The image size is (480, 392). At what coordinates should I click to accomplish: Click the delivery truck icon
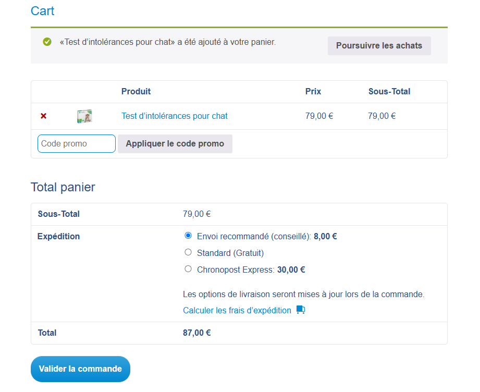tap(300, 310)
